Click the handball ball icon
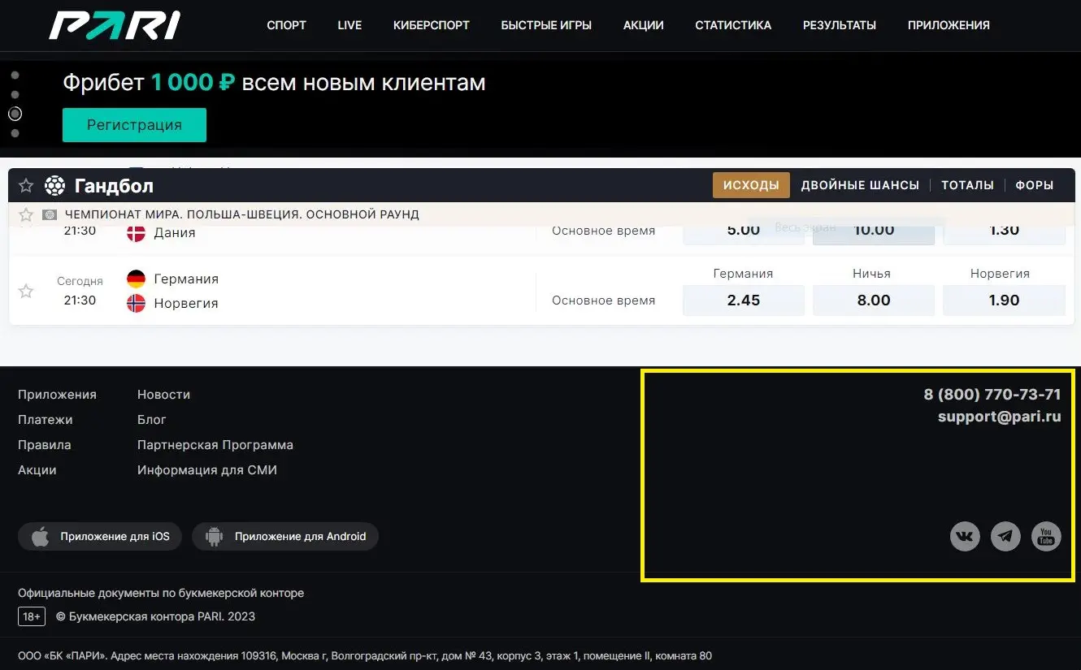 coord(54,186)
